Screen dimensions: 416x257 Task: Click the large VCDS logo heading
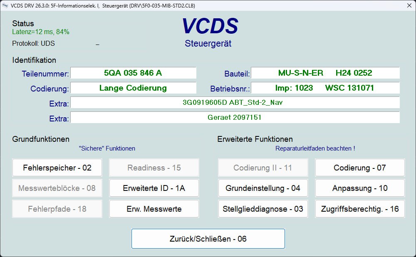click(210, 26)
